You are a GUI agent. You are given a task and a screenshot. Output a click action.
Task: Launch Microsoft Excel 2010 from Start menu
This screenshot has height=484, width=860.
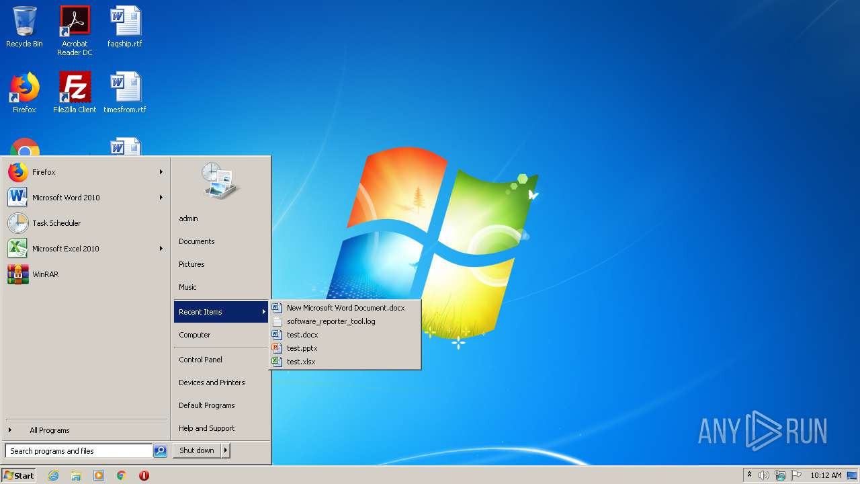click(85, 249)
